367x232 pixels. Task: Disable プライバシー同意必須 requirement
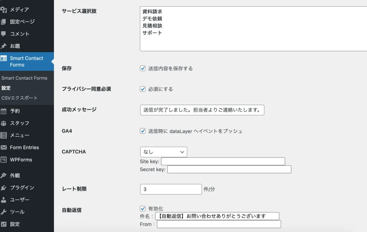[143, 89]
